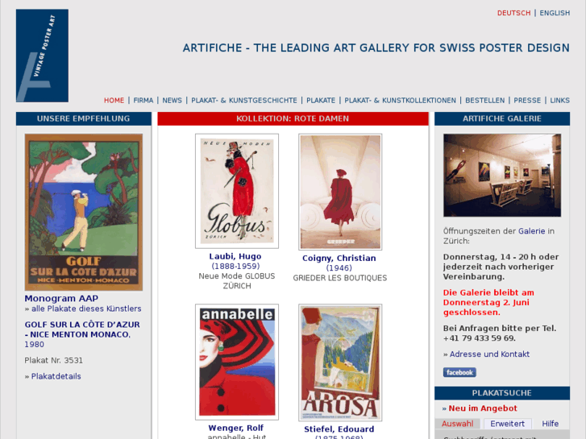Open the Artifiche gallery interior photo

[502, 176]
